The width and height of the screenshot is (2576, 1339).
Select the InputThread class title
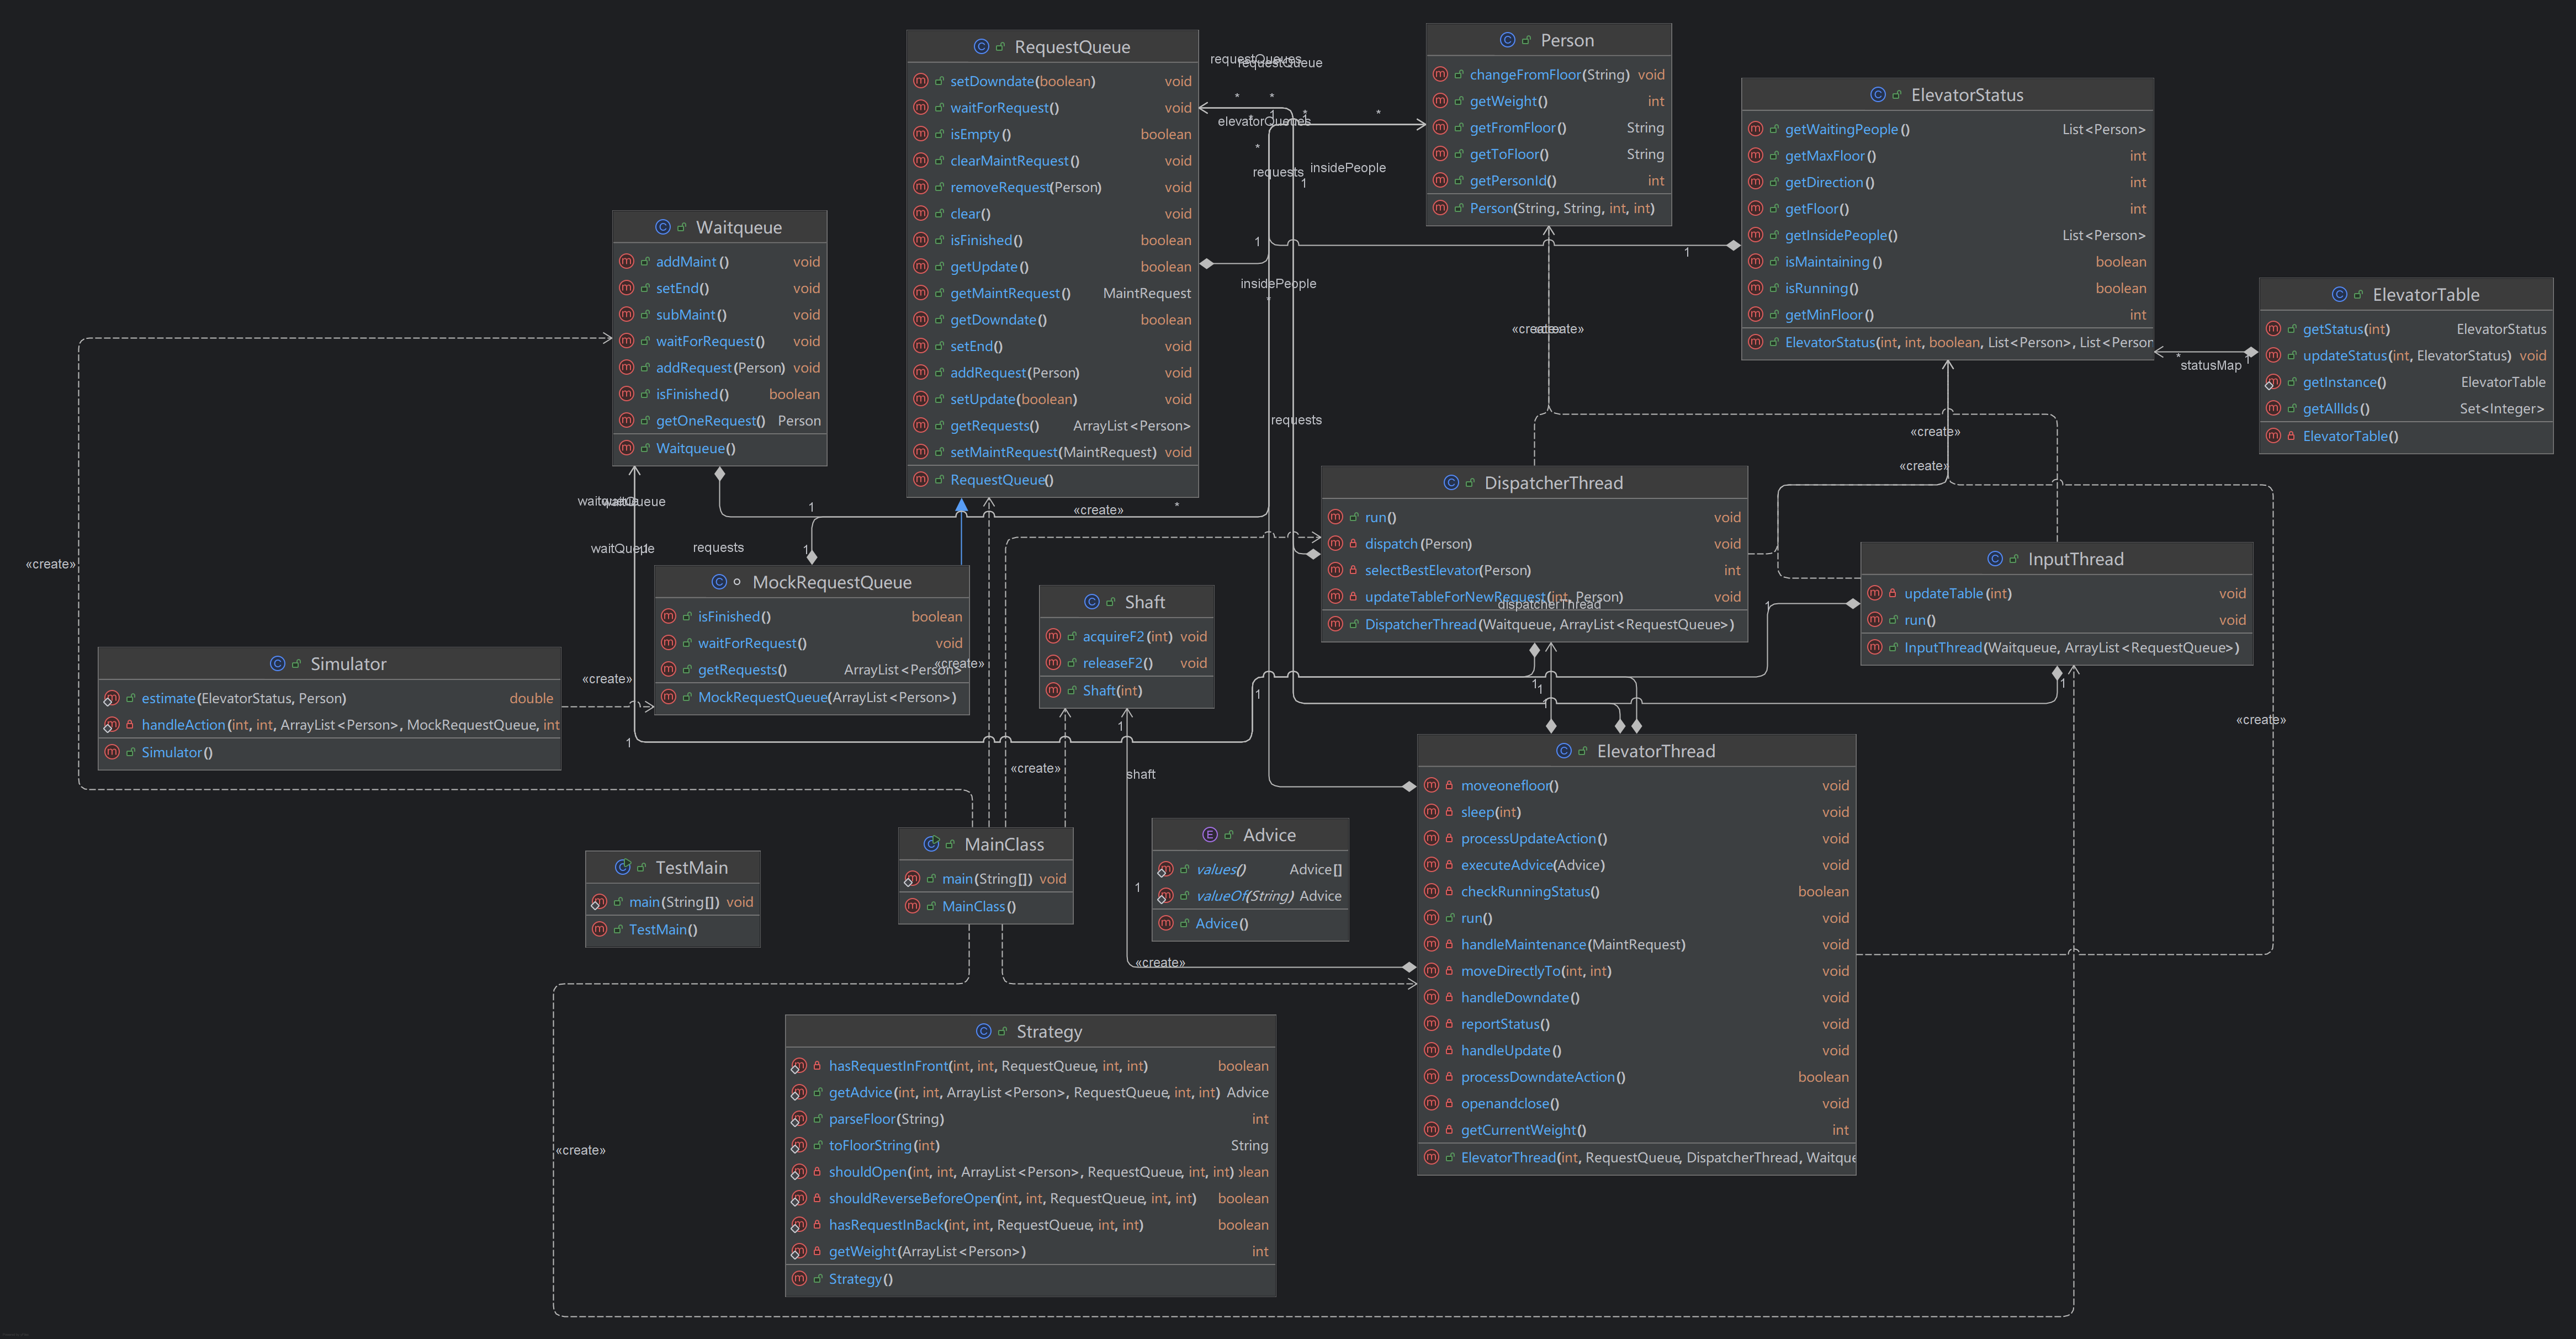2075,559
